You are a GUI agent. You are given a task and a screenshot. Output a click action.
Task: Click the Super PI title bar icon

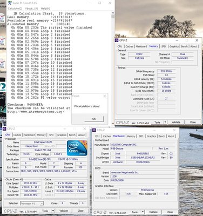[10, 3]
